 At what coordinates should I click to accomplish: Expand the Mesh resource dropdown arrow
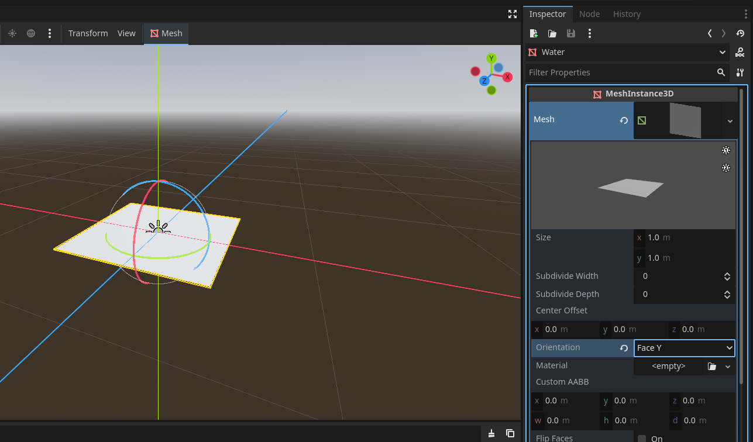point(730,120)
